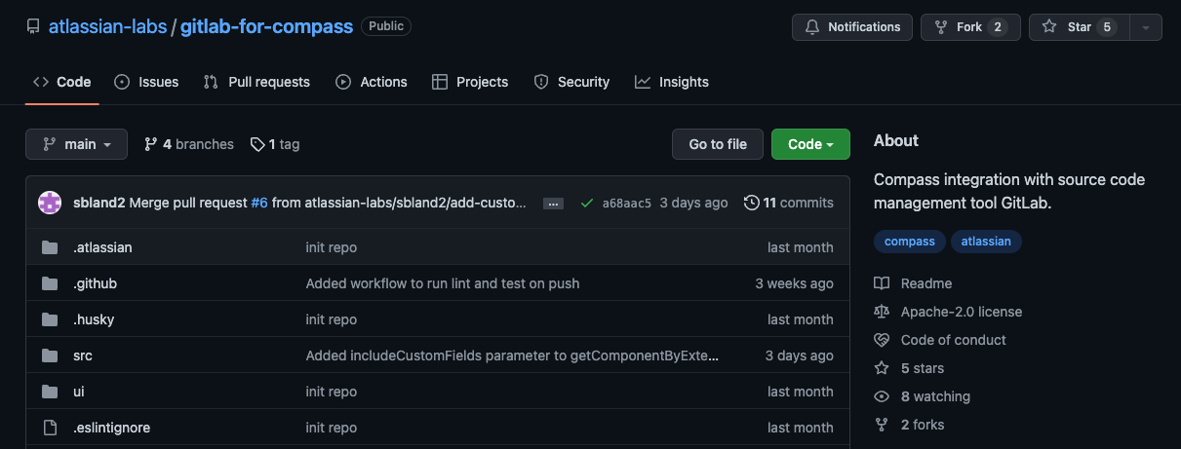Open the sbland2 author link
The width and height of the screenshot is (1181, 449).
(x=98, y=203)
